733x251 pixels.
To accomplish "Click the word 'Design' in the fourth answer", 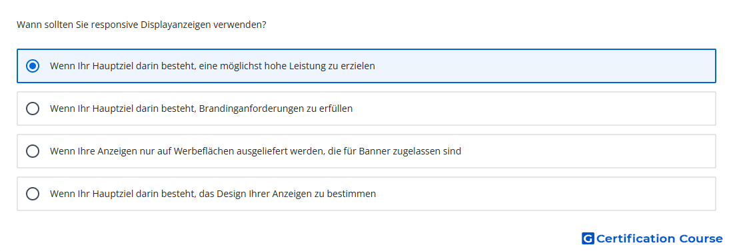I will pyautogui.click(x=229, y=194).
